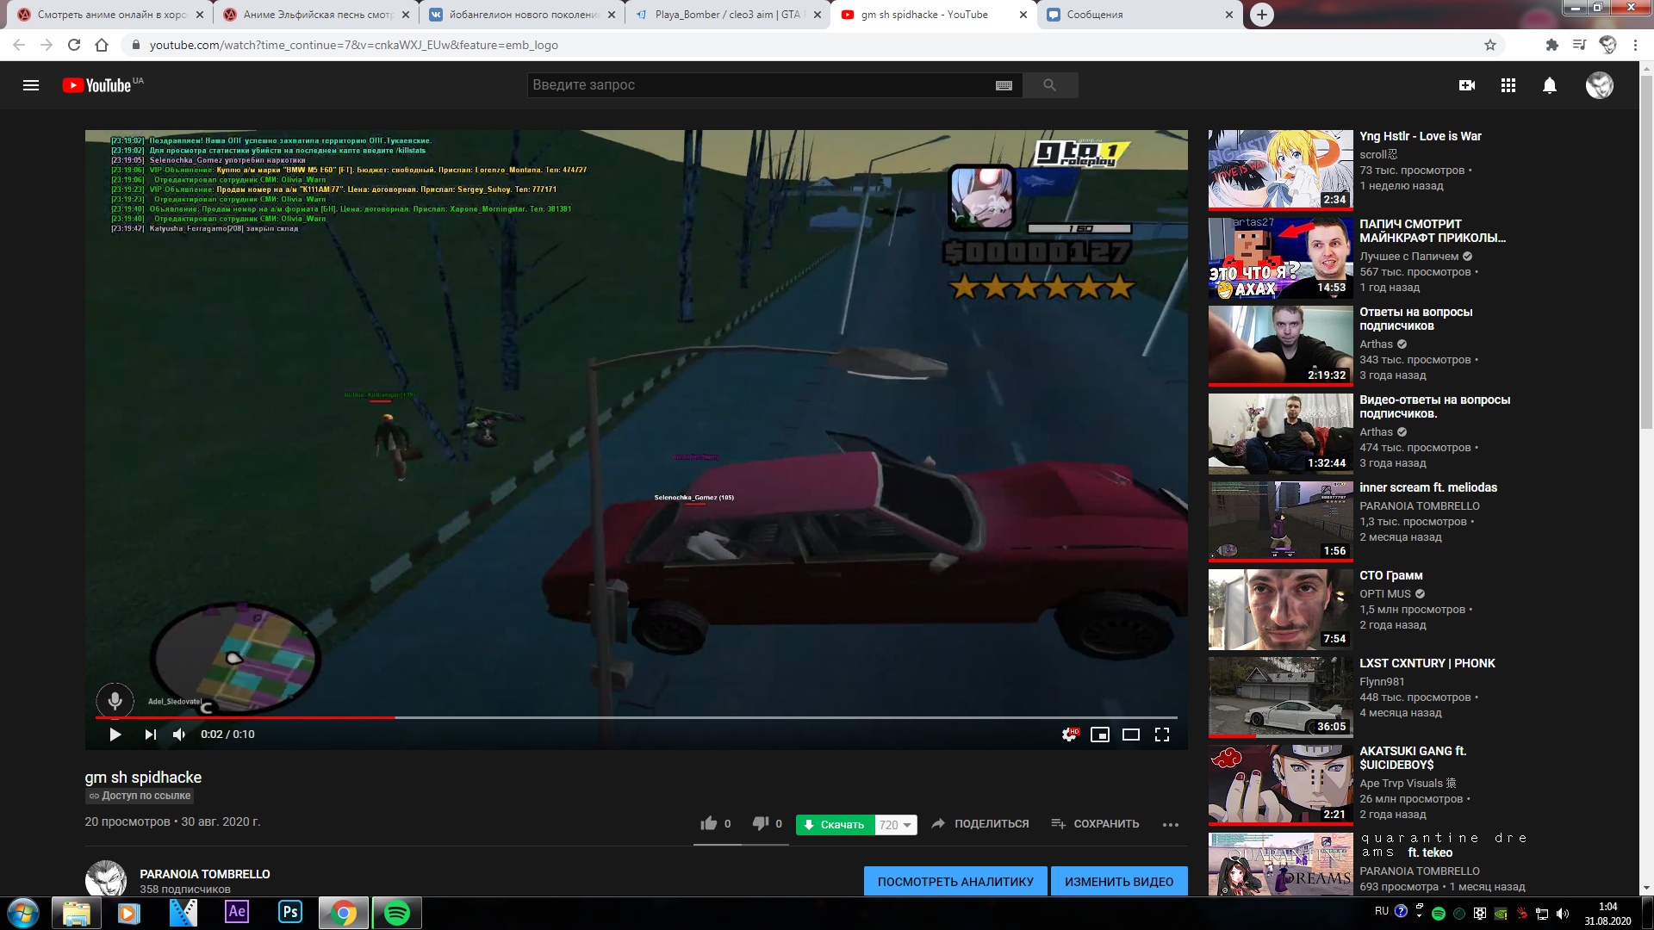Go to browser home page
Image resolution: width=1654 pixels, height=930 pixels.
click(x=102, y=45)
